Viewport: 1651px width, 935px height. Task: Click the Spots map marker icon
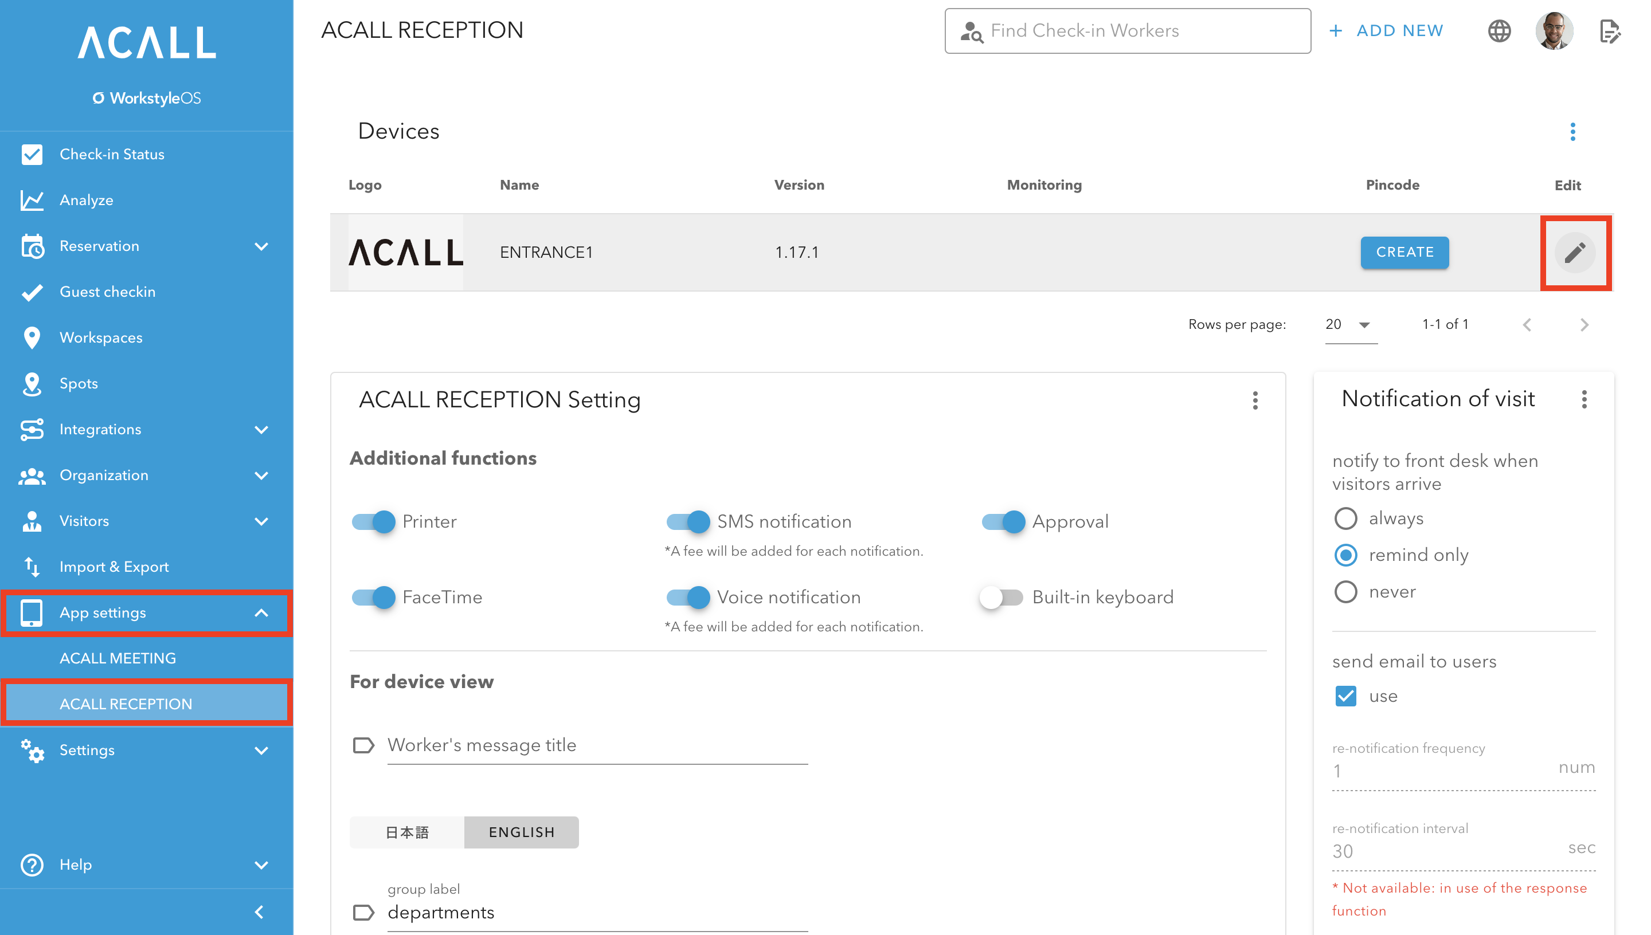click(x=32, y=383)
